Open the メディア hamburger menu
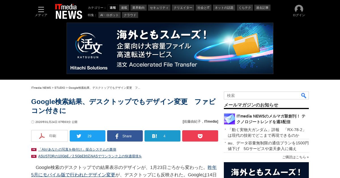Screen dimensions: 340x178 click(x=41, y=11)
